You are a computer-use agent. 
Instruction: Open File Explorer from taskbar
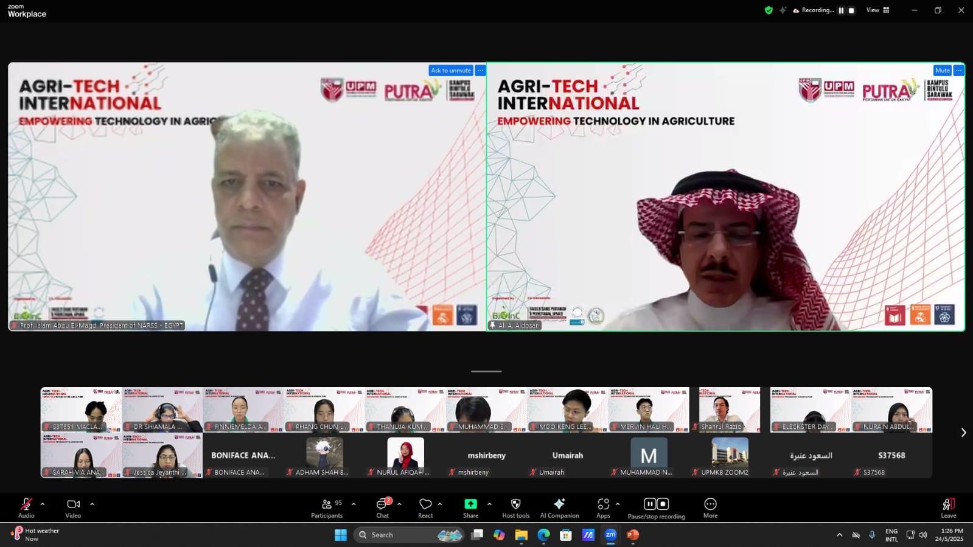tap(521, 535)
